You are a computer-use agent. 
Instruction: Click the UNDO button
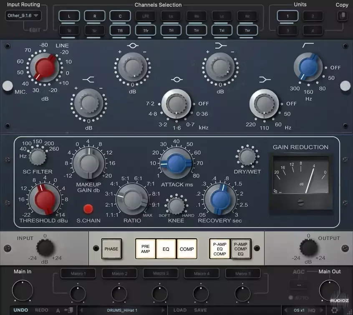tap(21, 310)
